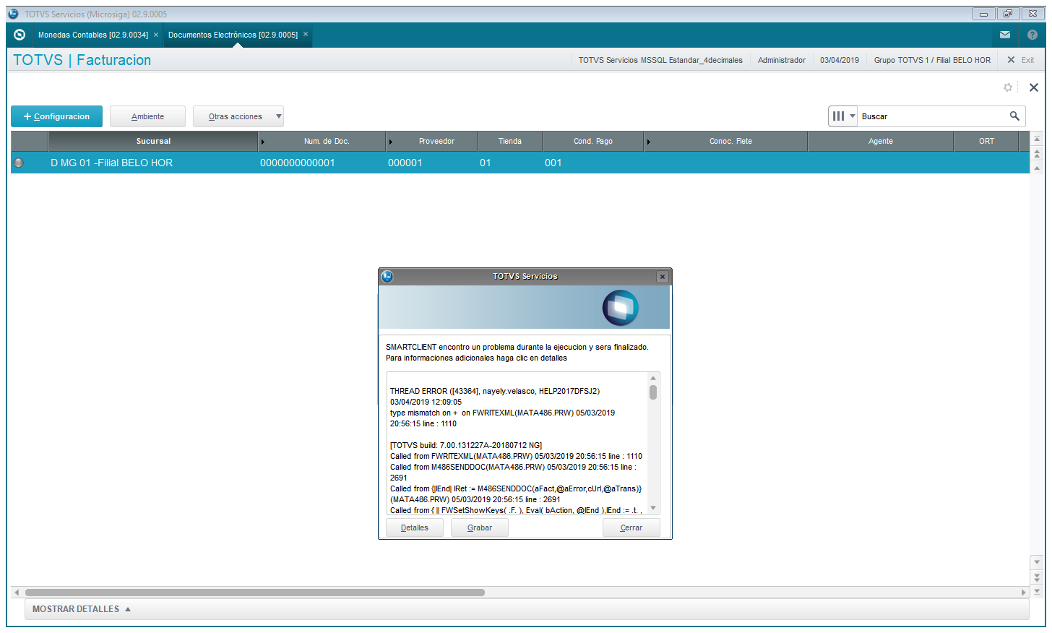Image resolution: width=1052 pixels, height=633 pixels.
Task: Close the Documentos Electrónicos tab
Action: (306, 35)
